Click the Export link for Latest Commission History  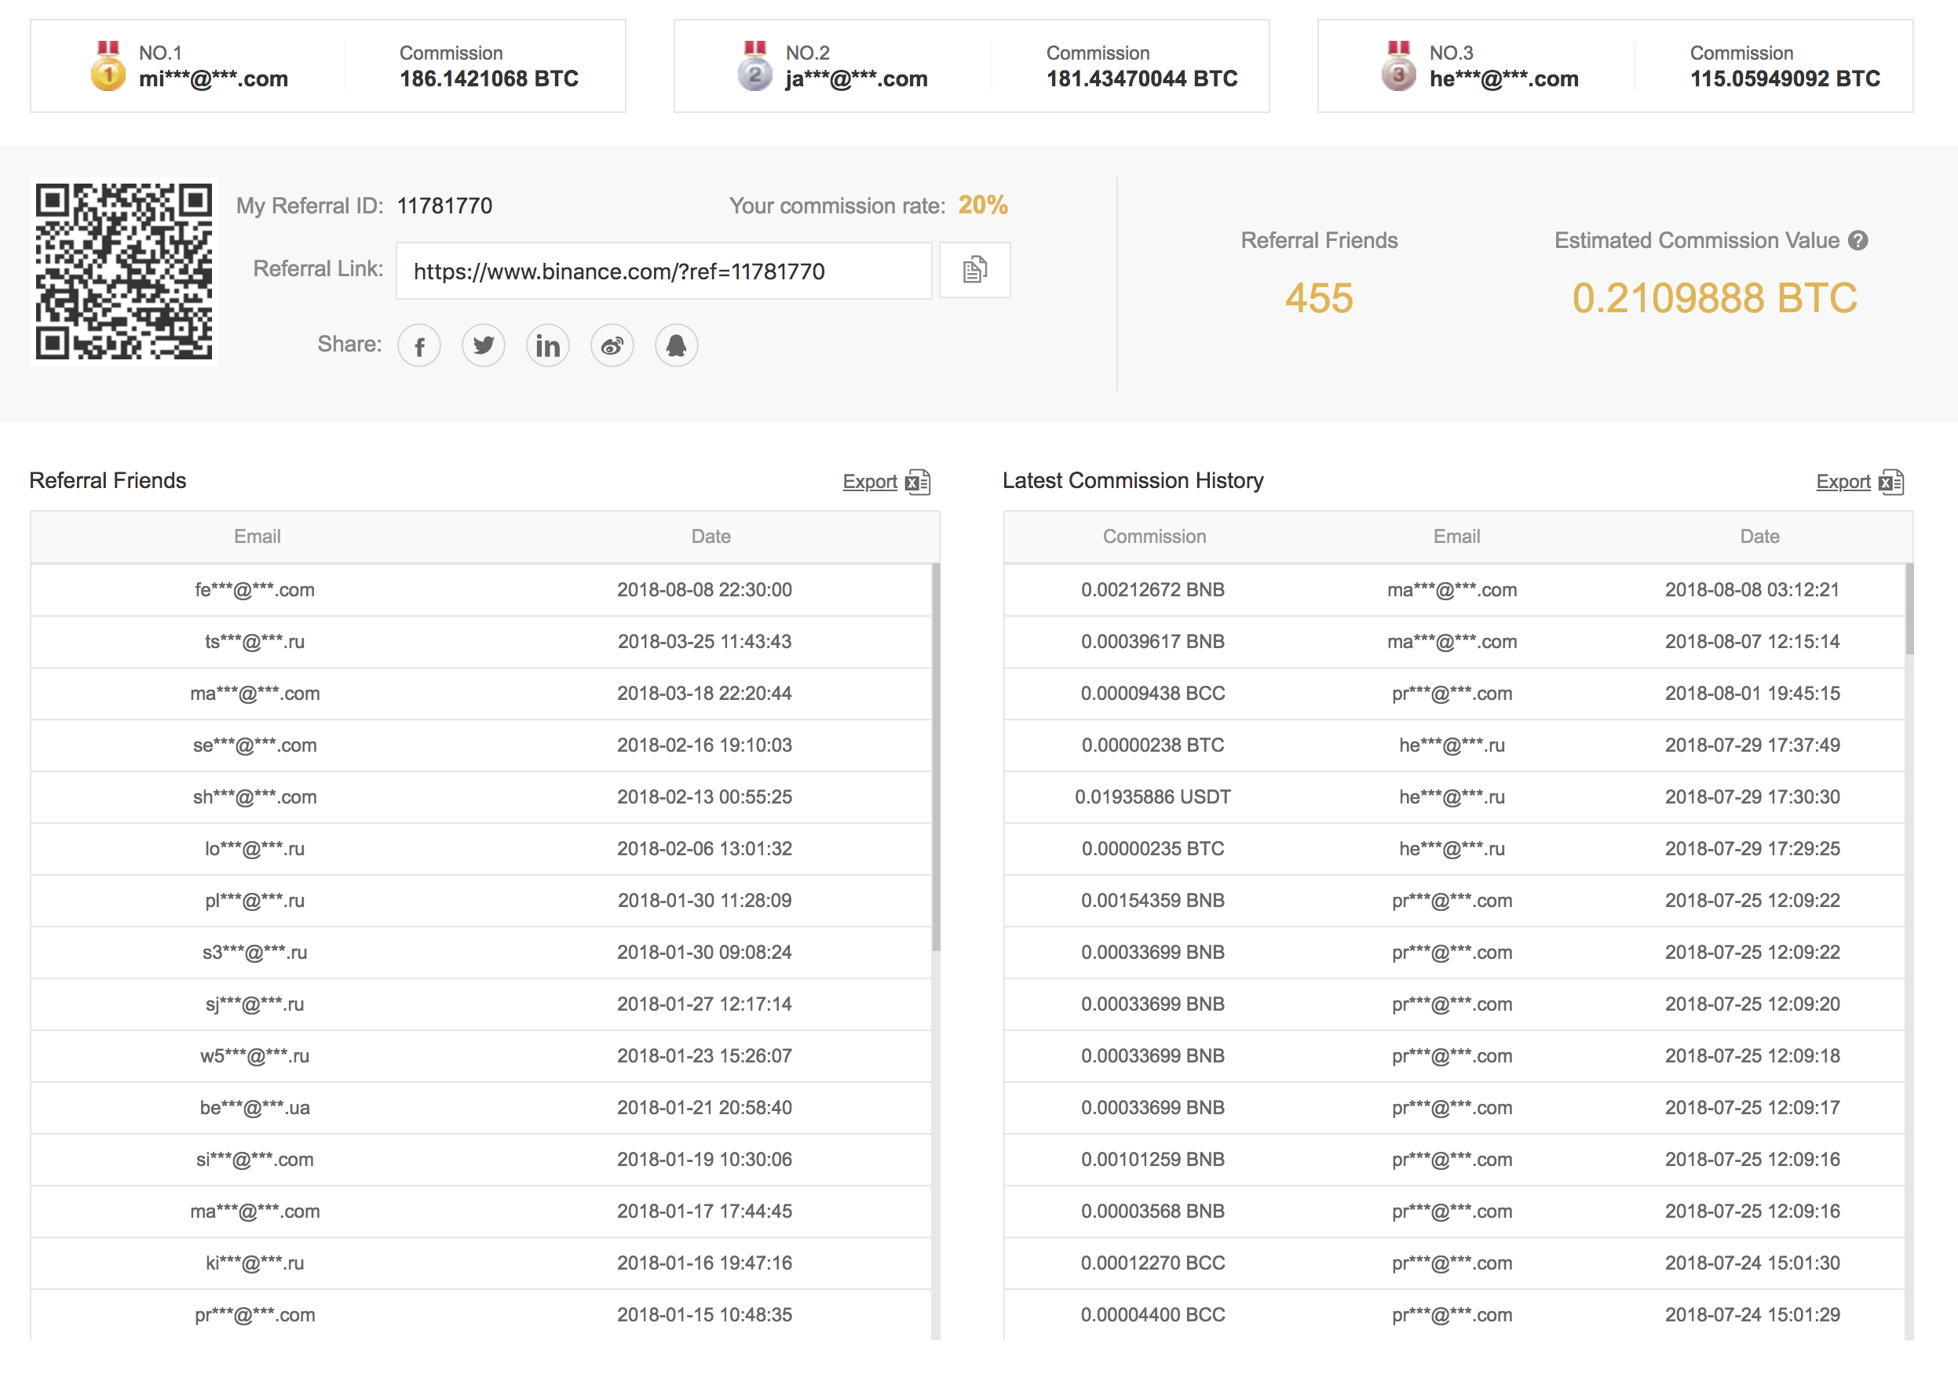(x=1842, y=482)
